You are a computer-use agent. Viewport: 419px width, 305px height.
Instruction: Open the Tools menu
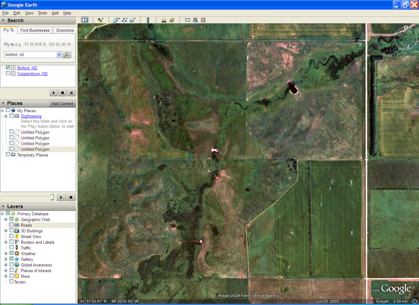[x=42, y=13]
